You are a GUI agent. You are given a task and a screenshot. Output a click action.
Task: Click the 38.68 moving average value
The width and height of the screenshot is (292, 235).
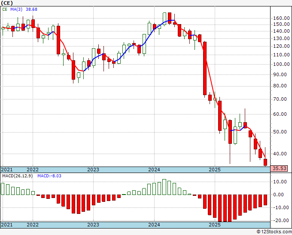coord(31,9)
